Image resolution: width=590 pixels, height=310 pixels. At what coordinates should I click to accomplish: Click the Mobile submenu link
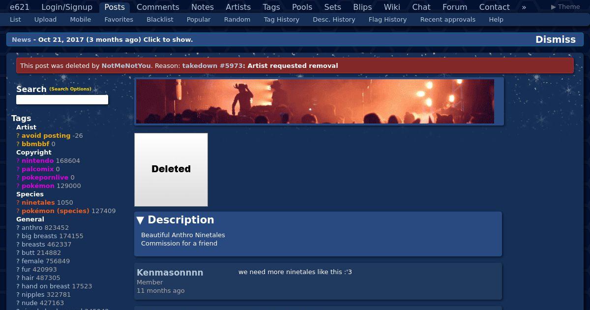(81, 20)
